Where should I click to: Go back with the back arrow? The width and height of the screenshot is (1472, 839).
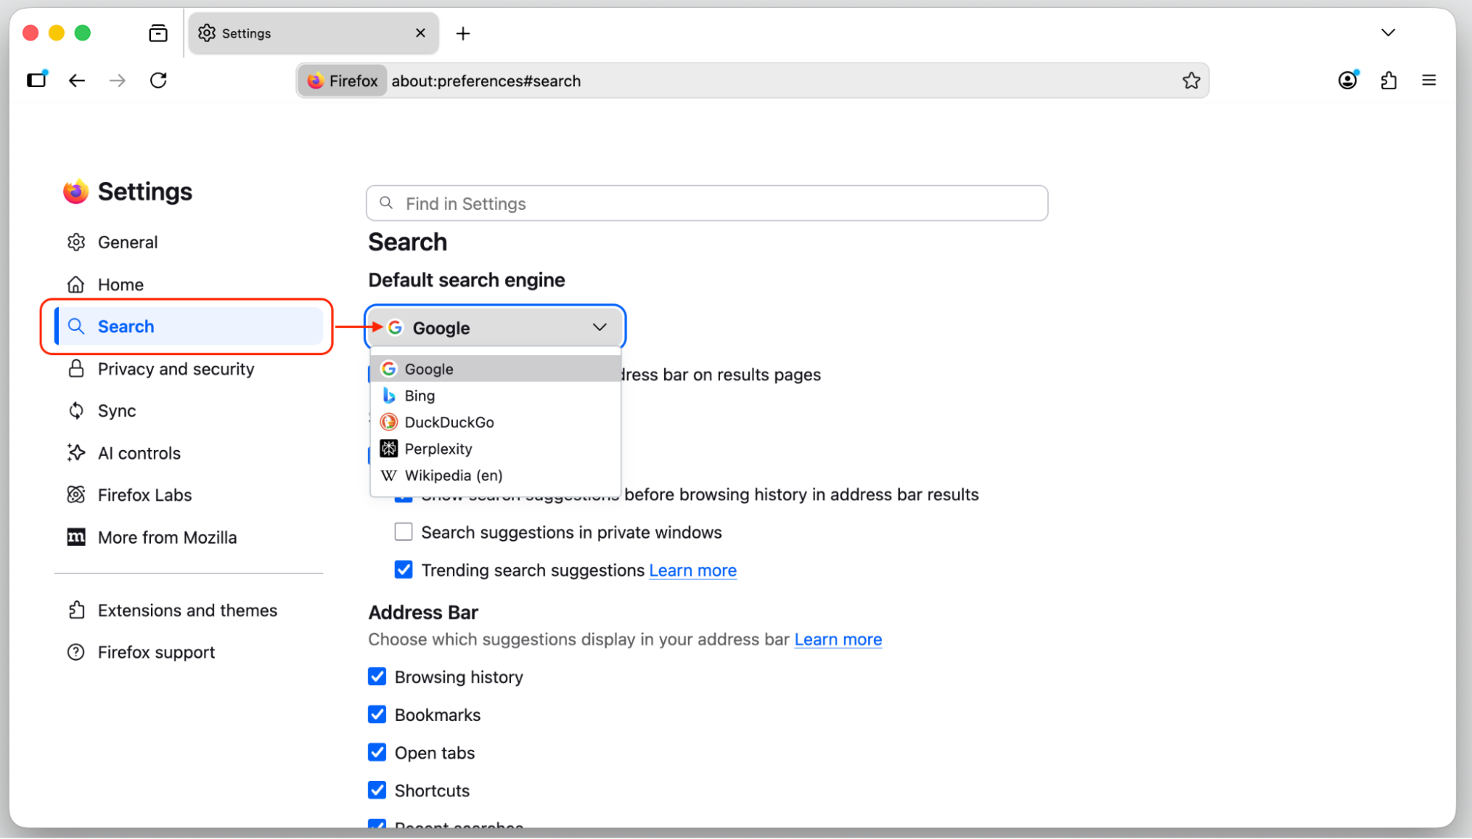(77, 80)
